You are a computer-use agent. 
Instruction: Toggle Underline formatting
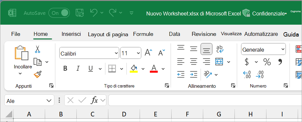(x=91, y=68)
